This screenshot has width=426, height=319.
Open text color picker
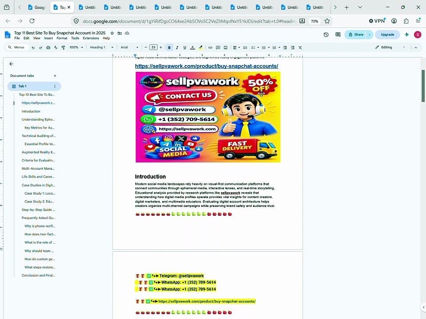click(192, 47)
